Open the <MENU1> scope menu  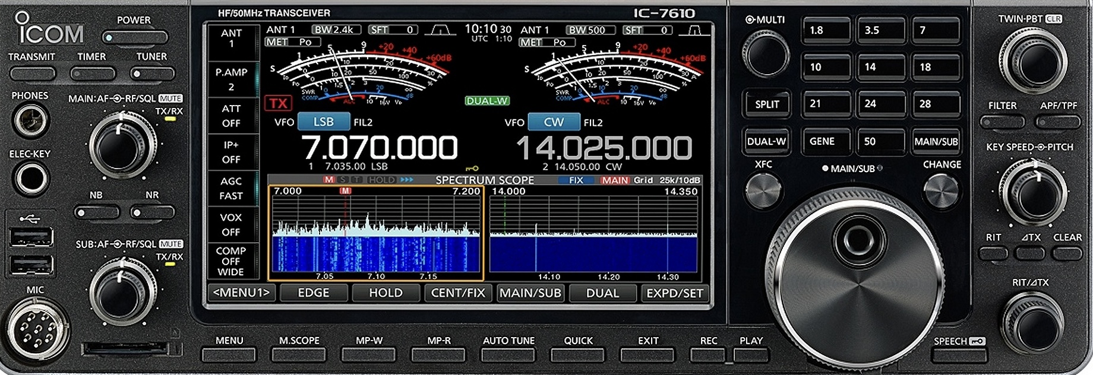click(241, 293)
